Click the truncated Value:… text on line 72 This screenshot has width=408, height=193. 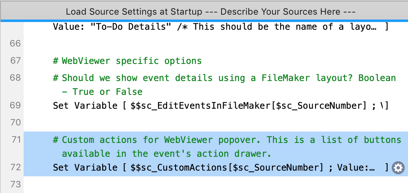pos(356,168)
